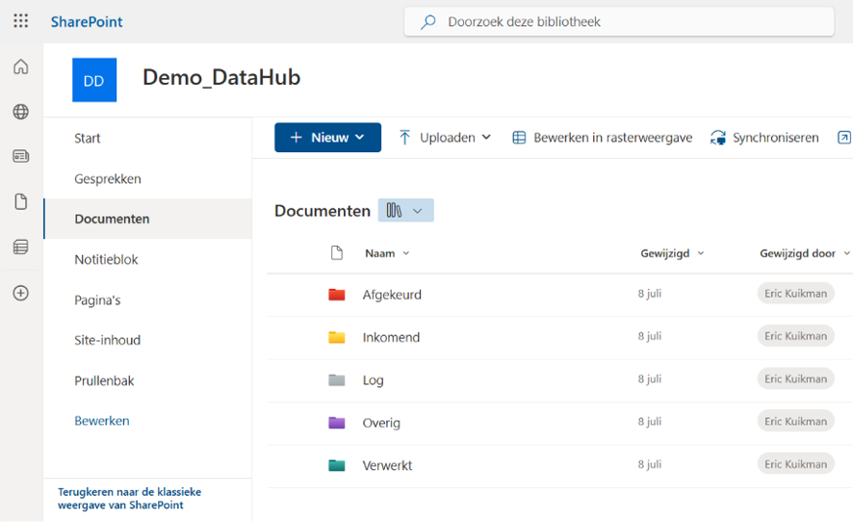Image resolution: width=853 pixels, height=522 pixels.
Task: Open Site-inhoud in site navigation
Action: (107, 340)
